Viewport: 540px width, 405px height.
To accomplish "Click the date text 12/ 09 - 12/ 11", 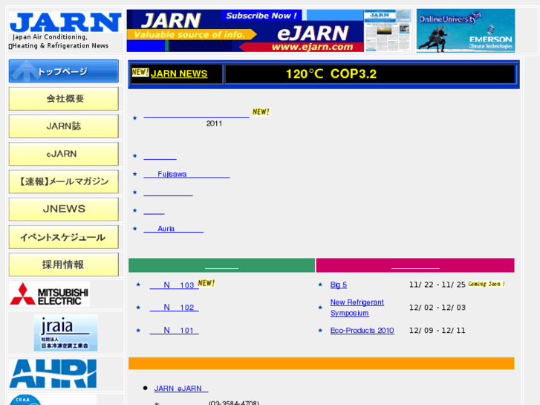I will pyautogui.click(x=437, y=331).
